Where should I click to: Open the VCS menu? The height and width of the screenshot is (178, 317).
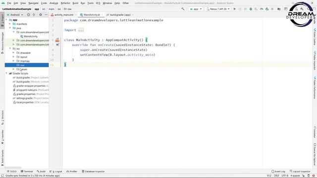point(98,3)
